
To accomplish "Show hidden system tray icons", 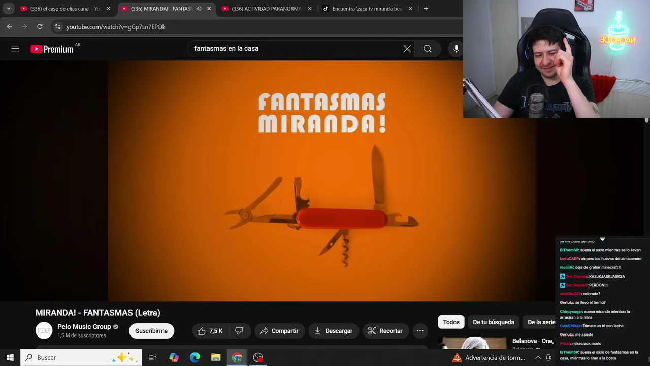I will [538, 357].
